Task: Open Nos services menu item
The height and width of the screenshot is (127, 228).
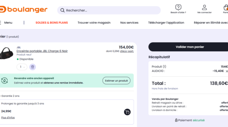Action: [x=129, y=23]
